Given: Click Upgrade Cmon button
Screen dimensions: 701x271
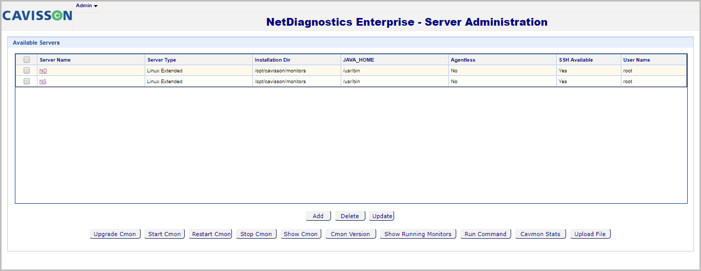Looking at the screenshot, I should coord(115,234).
